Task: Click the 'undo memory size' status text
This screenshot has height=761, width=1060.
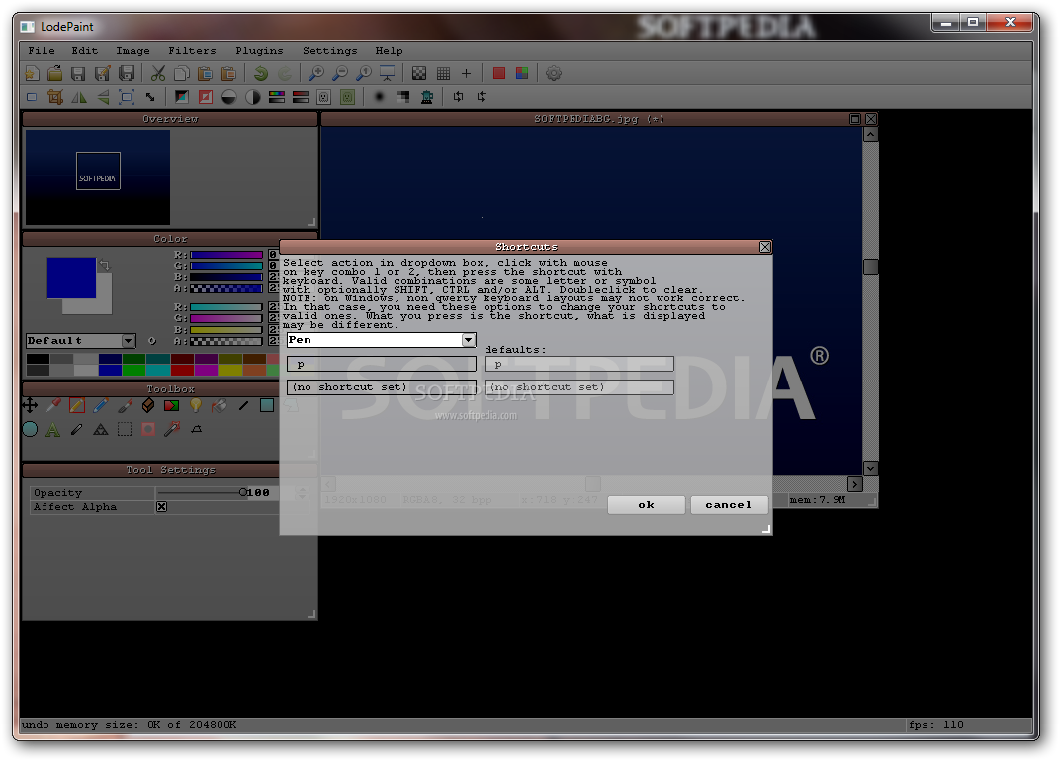Action: coord(130,725)
